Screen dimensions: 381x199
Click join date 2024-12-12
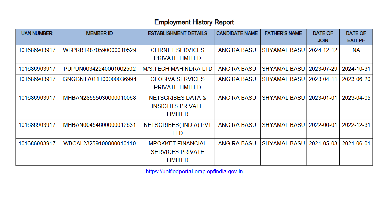point(323,50)
